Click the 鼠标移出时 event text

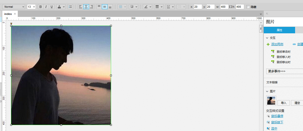[283, 62]
